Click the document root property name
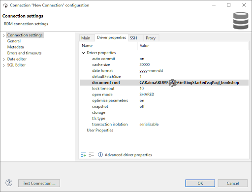This screenshot has height=192, width=252. tap(106, 83)
